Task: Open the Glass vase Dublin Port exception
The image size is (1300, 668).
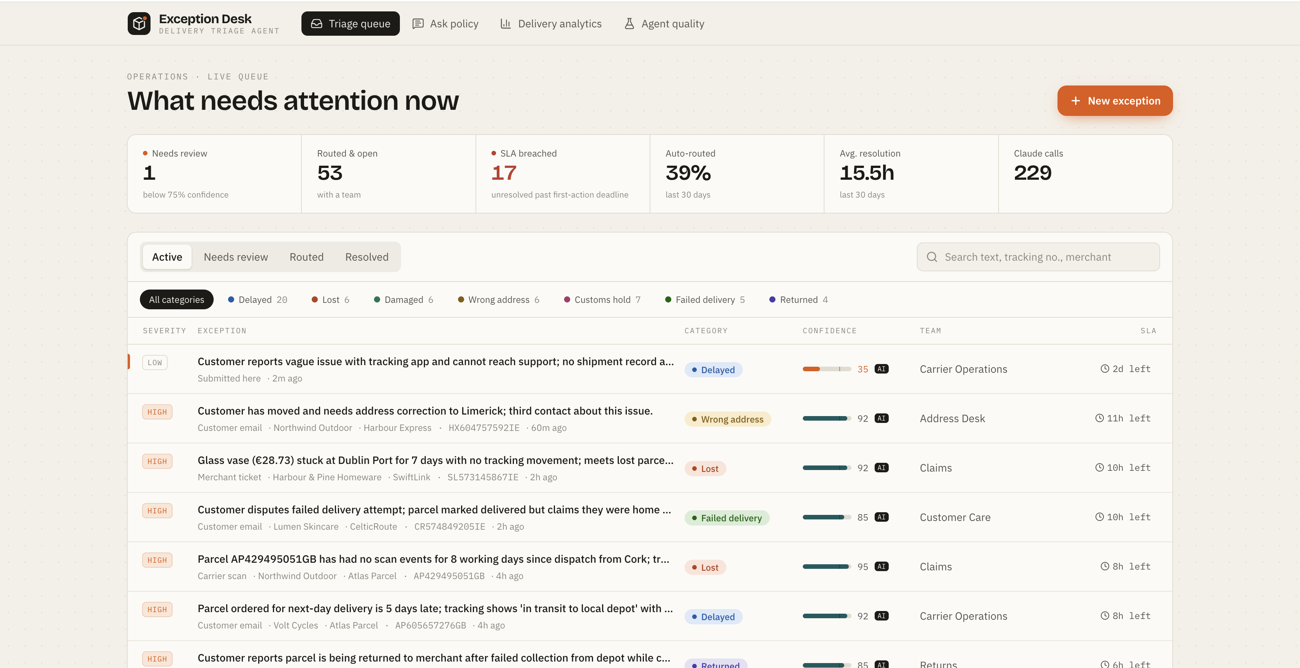Action: click(x=650, y=468)
